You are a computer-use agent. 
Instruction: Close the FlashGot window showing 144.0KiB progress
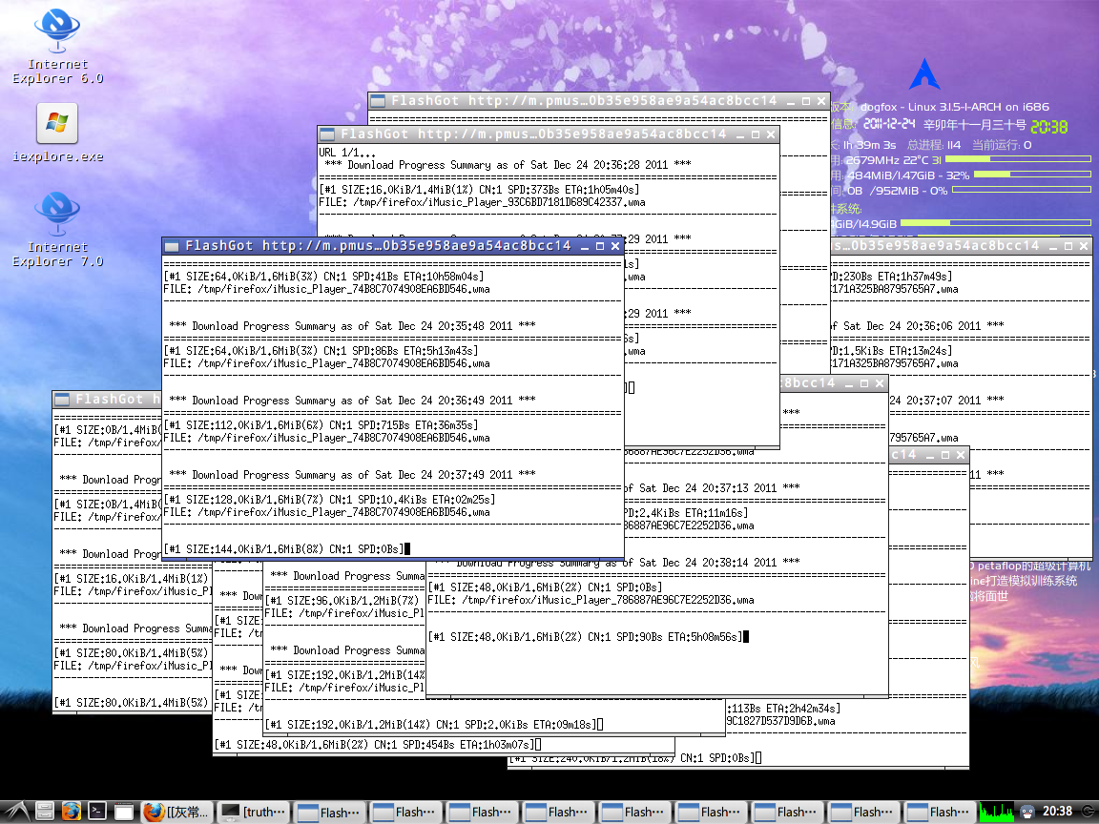615,247
